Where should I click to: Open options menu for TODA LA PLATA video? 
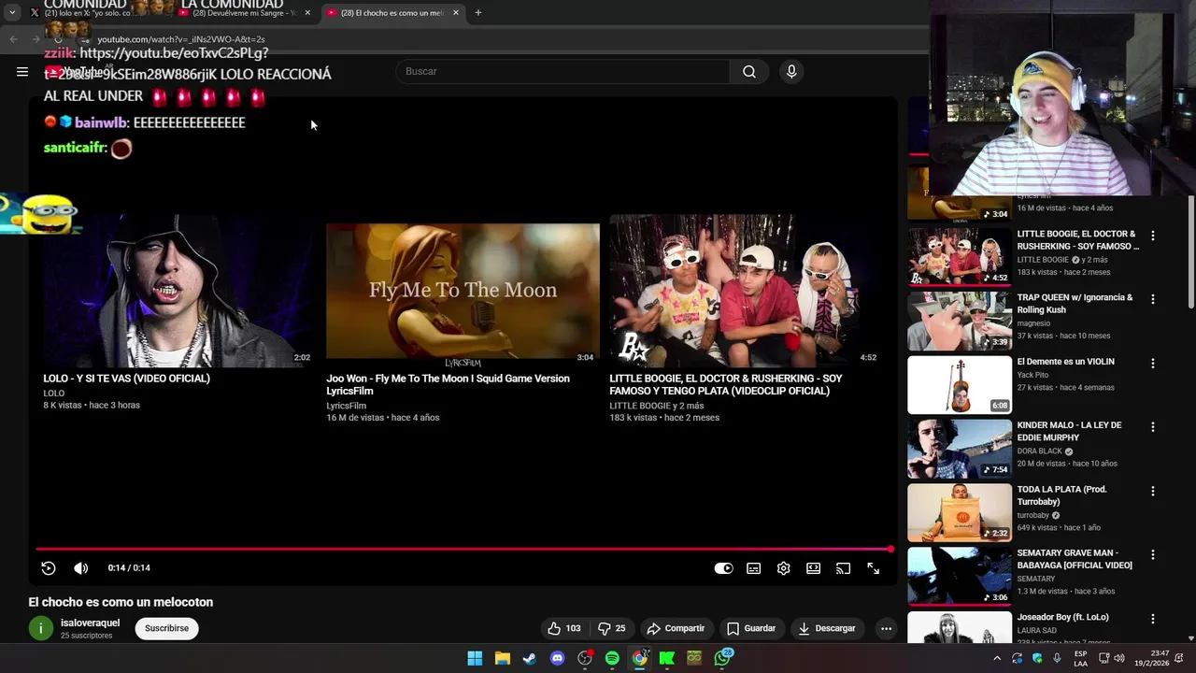[x=1153, y=491]
